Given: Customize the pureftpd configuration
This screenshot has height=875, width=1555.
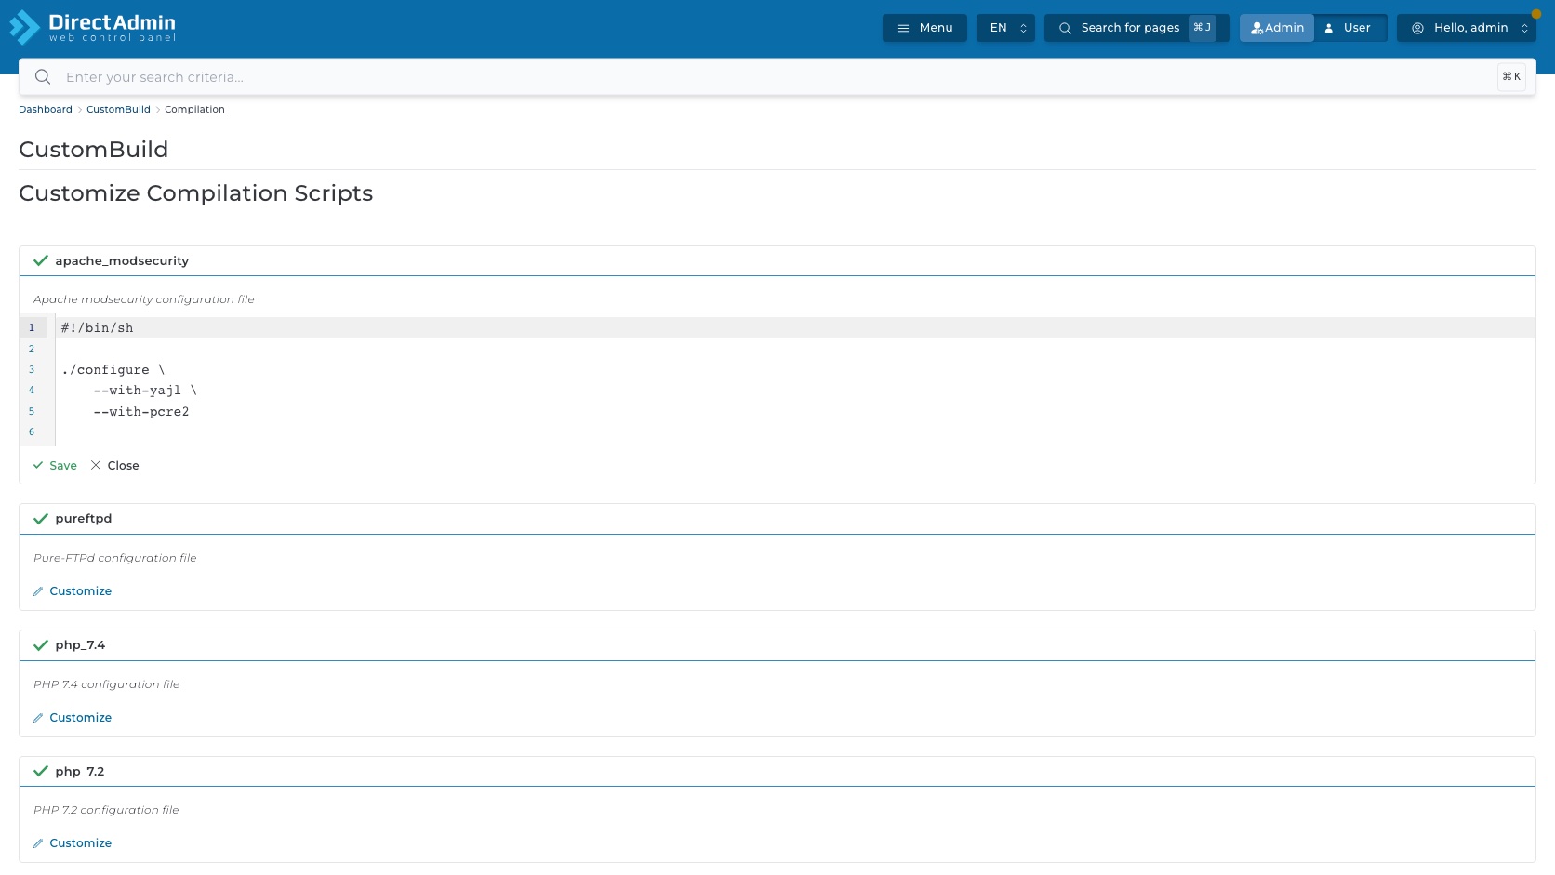Looking at the screenshot, I should coord(73,591).
